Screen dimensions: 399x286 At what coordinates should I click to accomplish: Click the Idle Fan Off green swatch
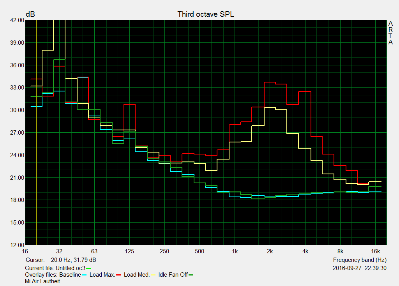click(x=191, y=275)
